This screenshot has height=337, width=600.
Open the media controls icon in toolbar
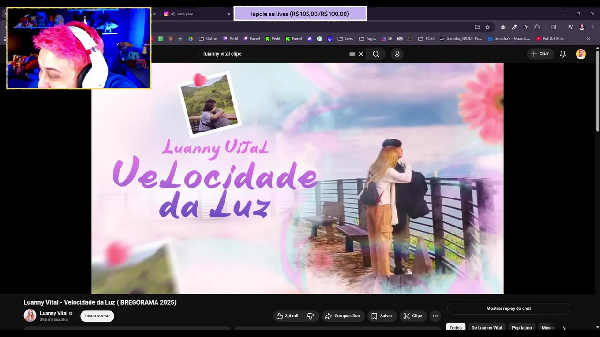[x=570, y=27]
